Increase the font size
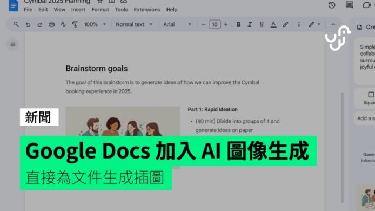This screenshot has height=211, width=375. (x=226, y=24)
